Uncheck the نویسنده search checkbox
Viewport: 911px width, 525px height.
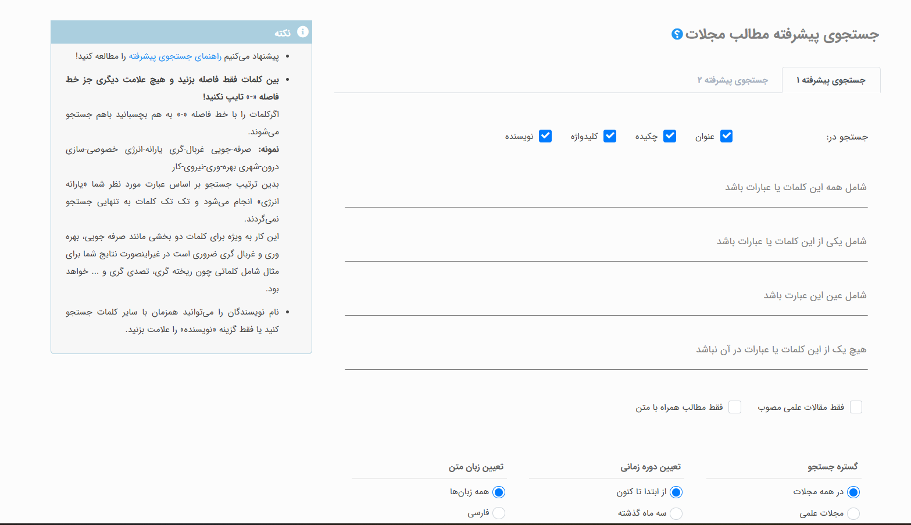click(545, 135)
